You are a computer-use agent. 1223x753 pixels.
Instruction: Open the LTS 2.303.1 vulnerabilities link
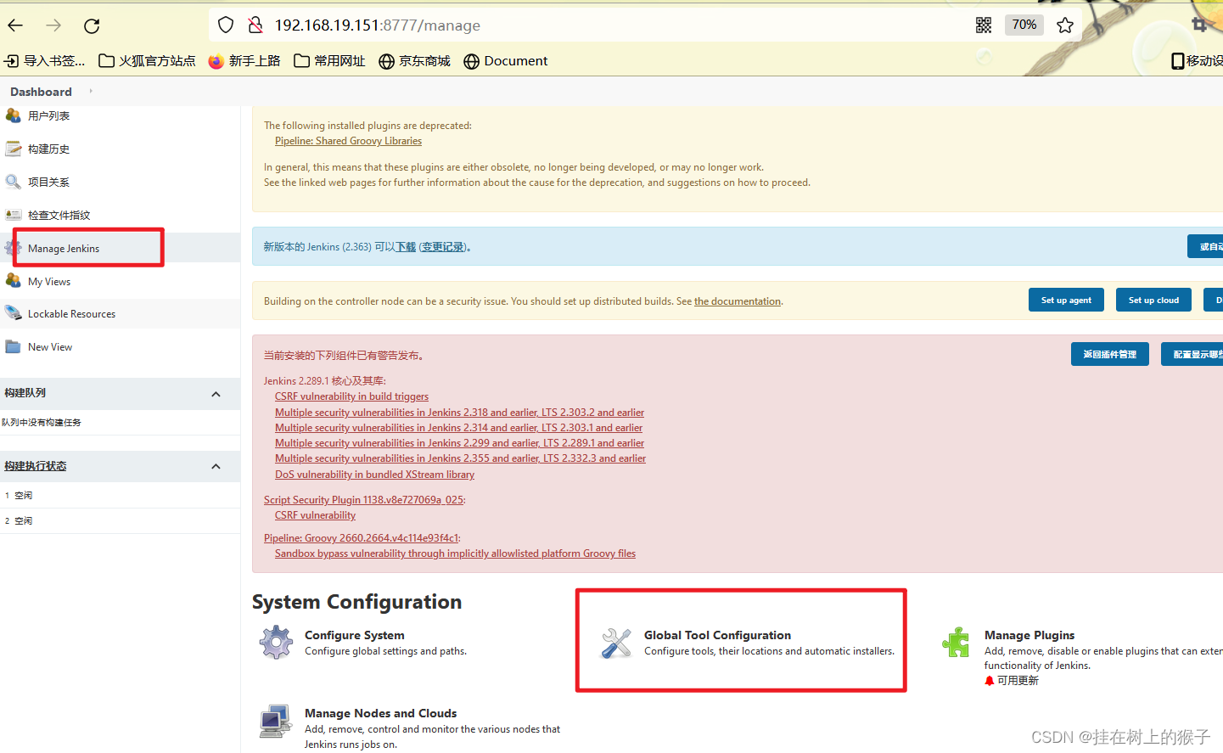(458, 428)
